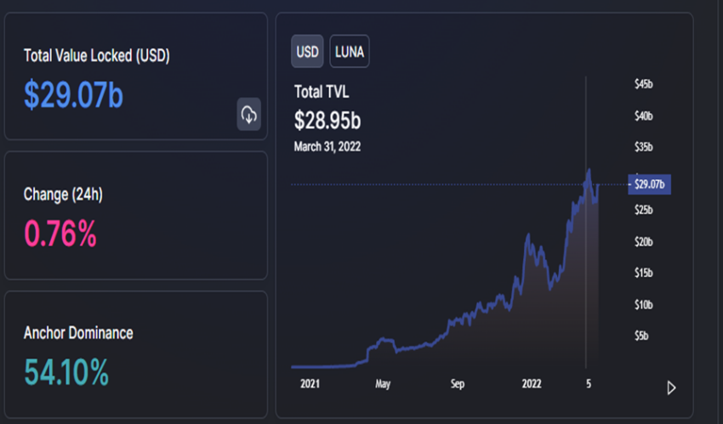Click the Sep label on time axis
This screenshot has width=723, height=424.
(x=458, y=384)
